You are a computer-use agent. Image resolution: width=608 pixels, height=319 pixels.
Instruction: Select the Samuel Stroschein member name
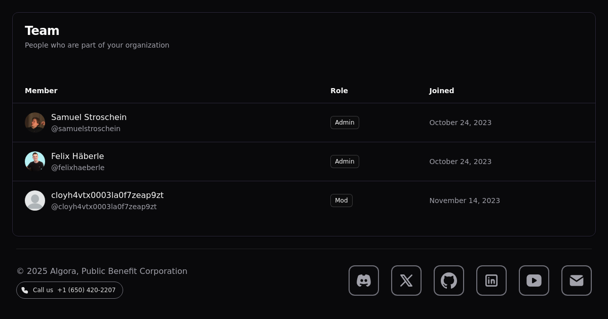89,117
